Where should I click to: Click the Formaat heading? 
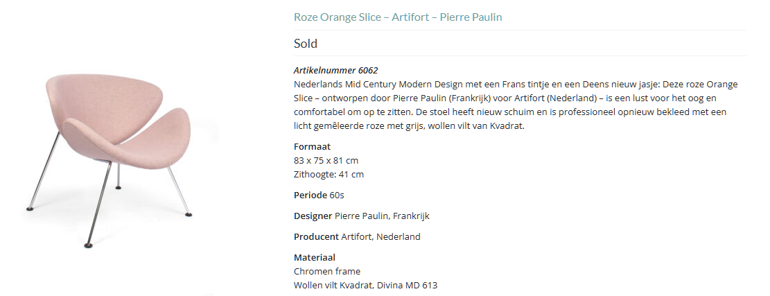pyautogui.click(x=313, y=146)
